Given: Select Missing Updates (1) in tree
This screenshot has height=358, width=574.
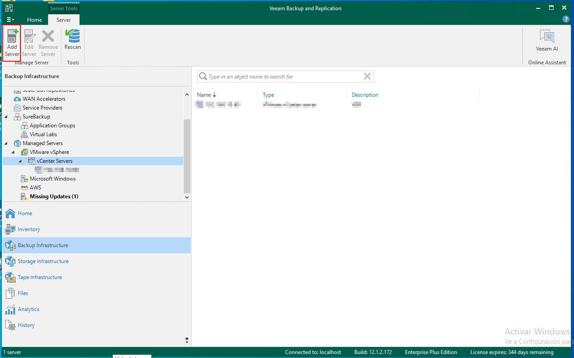Looking at the screenshot, I should point(54,197).
